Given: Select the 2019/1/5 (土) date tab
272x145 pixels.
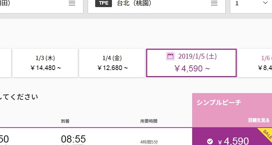Looking at the screenshot, I should pos(191,63).
